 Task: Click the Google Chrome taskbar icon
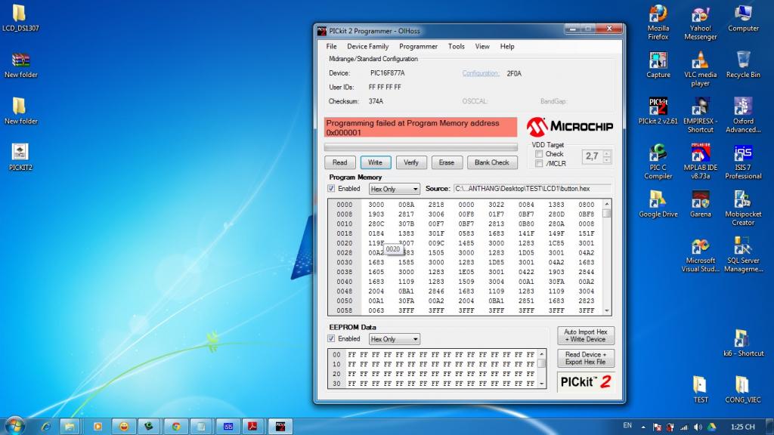[175, 426]
